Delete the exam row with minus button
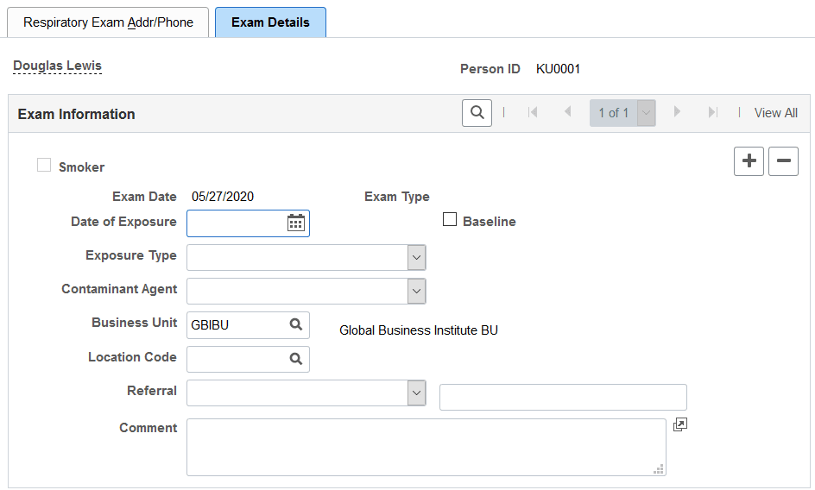815x490 pixels. (783, 161)
